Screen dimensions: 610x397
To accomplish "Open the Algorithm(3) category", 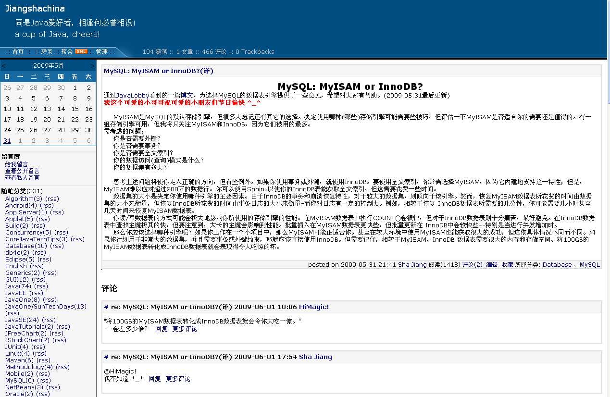I will point(24,198).
